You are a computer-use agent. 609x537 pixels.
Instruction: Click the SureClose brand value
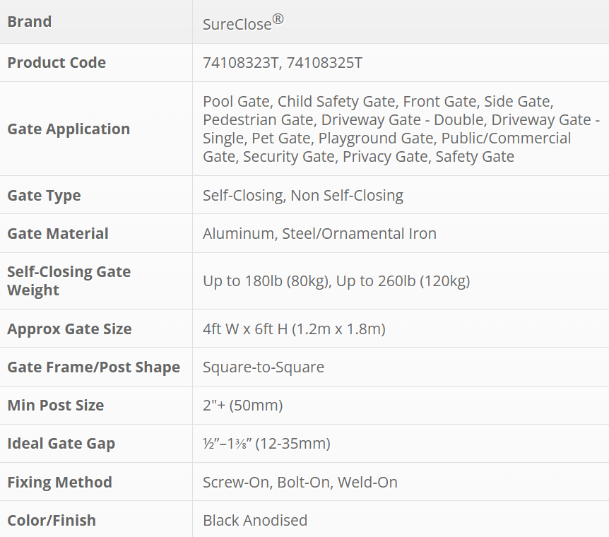[243, 23]
